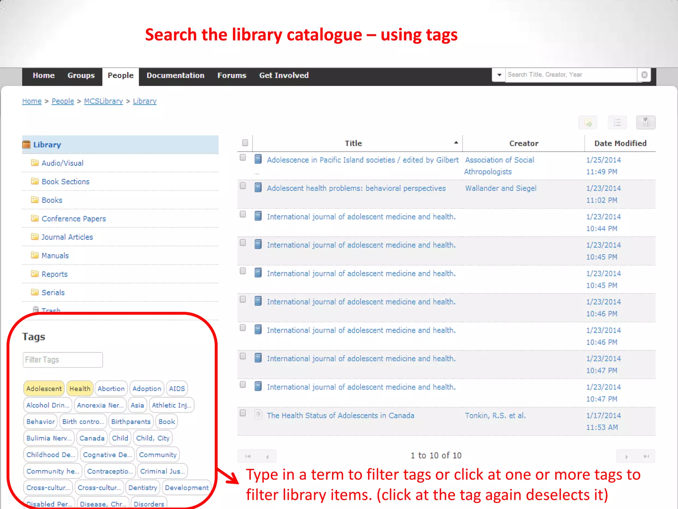Sort by Creator column header
Viewport: 678px width, 509px height.
click(524, 143)
